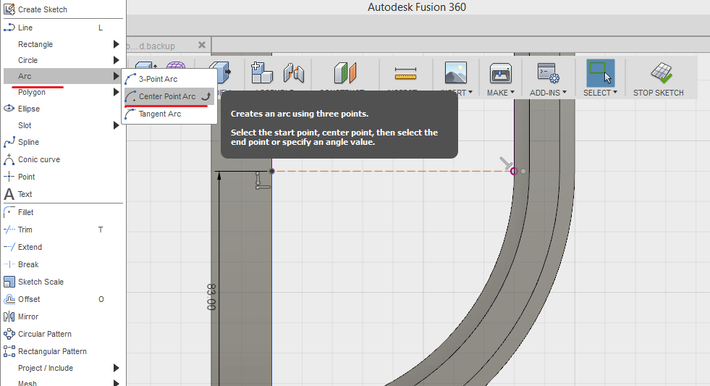
Task: Click the Insert image icon
Action: click(455, 73)
